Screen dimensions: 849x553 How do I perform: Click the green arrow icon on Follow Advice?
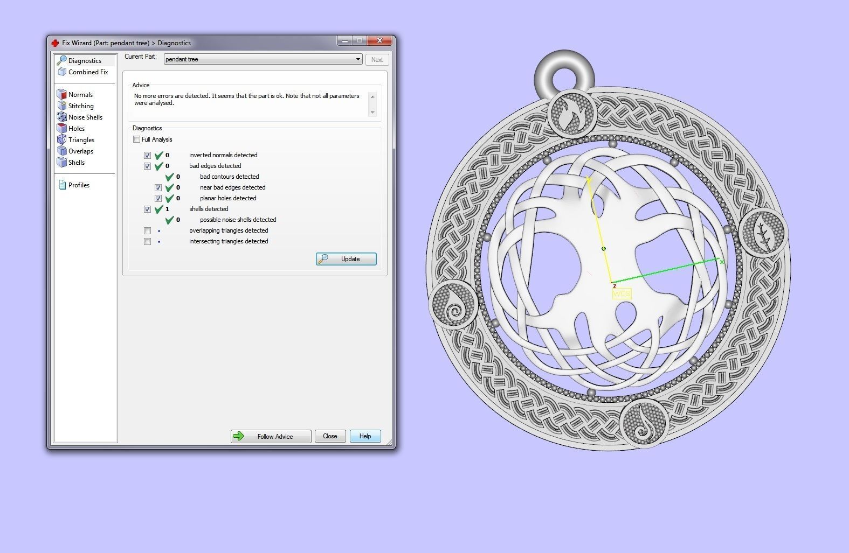click(238, 436)
